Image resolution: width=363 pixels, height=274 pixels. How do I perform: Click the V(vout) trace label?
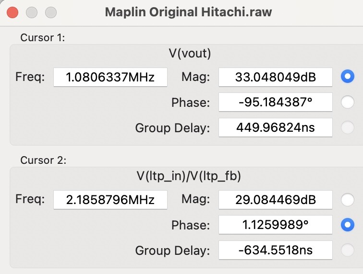pos(190,53)
